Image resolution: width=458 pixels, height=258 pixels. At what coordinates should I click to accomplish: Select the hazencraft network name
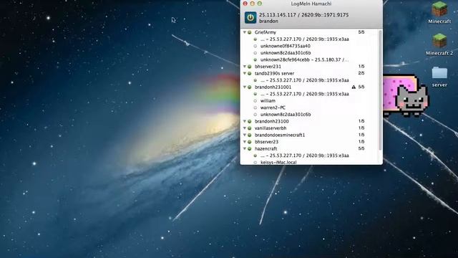pyautogui.click(x=265, y=149)
